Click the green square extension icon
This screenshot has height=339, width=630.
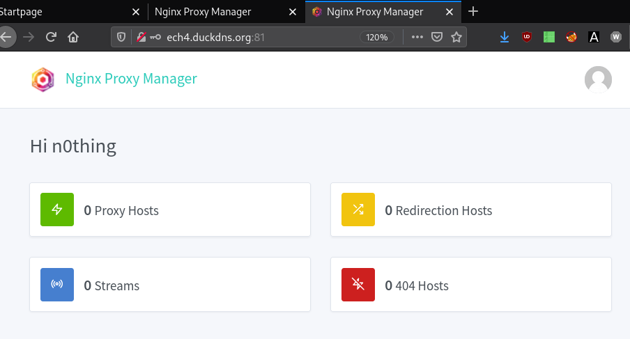click(x=549, y=38)
